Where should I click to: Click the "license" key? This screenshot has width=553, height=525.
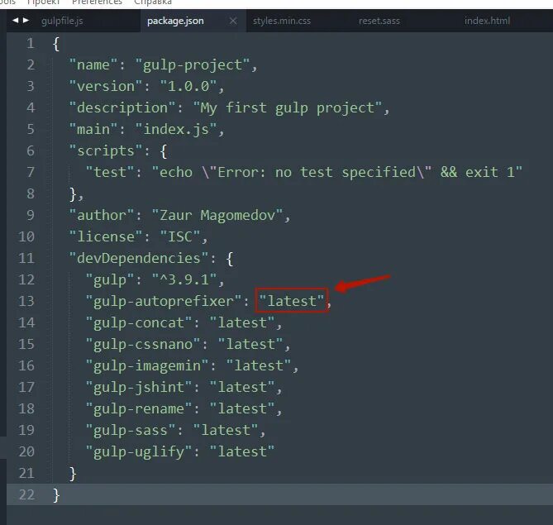click(x=106, y=236)
